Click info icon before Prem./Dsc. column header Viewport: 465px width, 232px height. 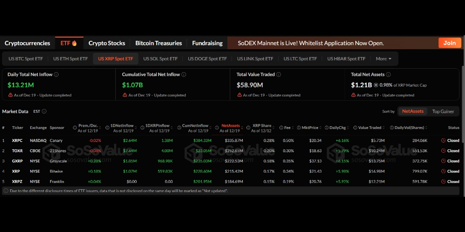[75, 128]
